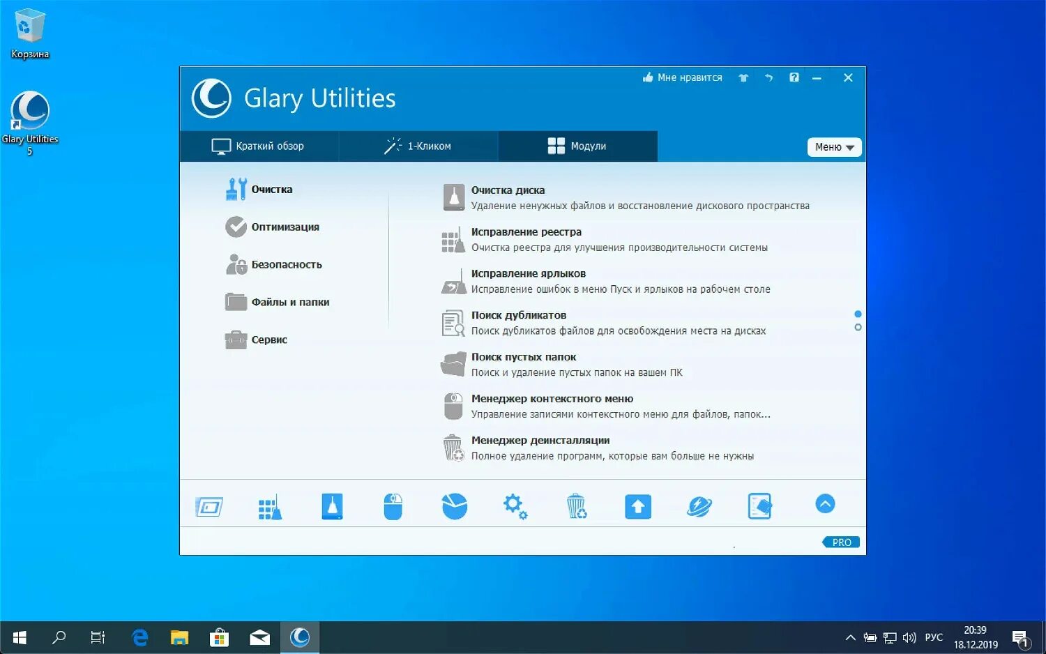The image size is (1046, 654).
Task: Select the 'Корзина' desktop icon
Action: pyautogui.click(x=29, y=33)
